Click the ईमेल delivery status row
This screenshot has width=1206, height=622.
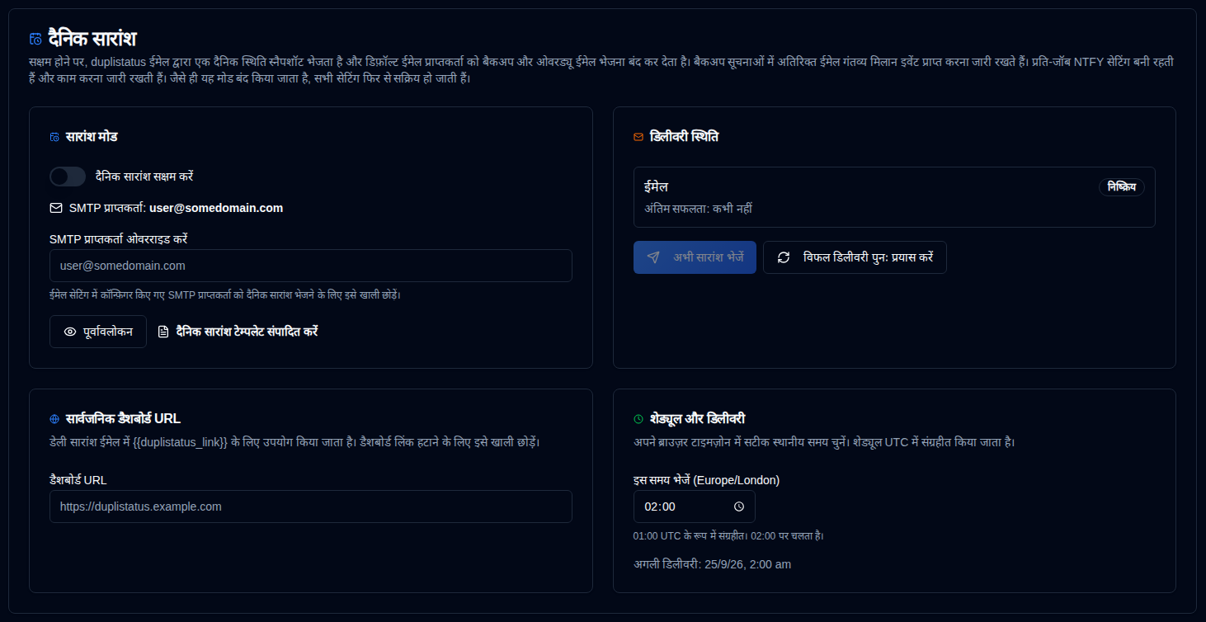pos(894,197)
